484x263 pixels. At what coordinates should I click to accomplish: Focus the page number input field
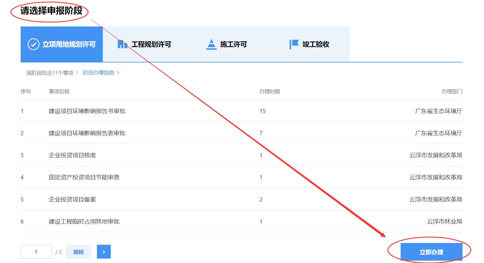pyautogui.click(x=36, y=252)
